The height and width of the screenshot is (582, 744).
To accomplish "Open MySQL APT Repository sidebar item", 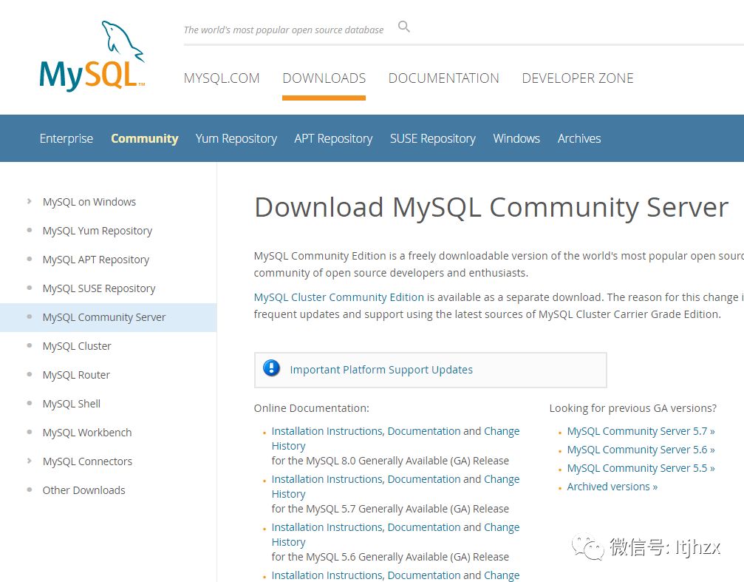I will 96,260.
